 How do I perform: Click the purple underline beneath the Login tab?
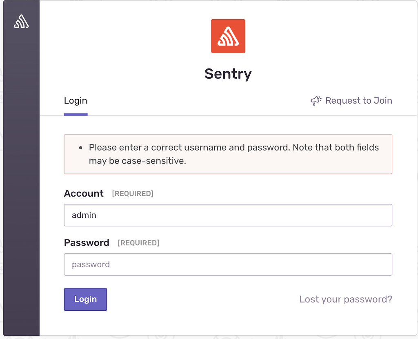pyautogui.click(x=76, y=114)
